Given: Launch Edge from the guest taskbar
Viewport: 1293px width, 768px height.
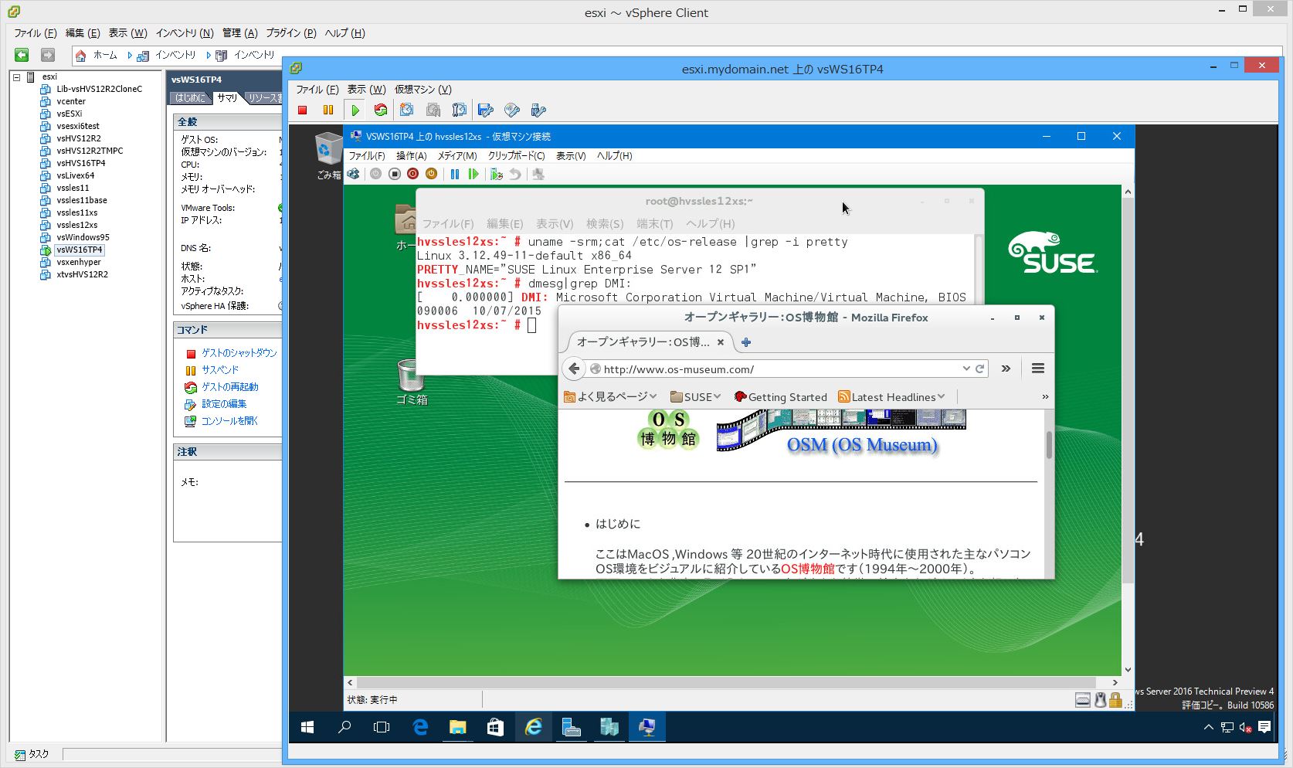Looking at the screenshot, I should pyautogui.click(x=420, y=727).
